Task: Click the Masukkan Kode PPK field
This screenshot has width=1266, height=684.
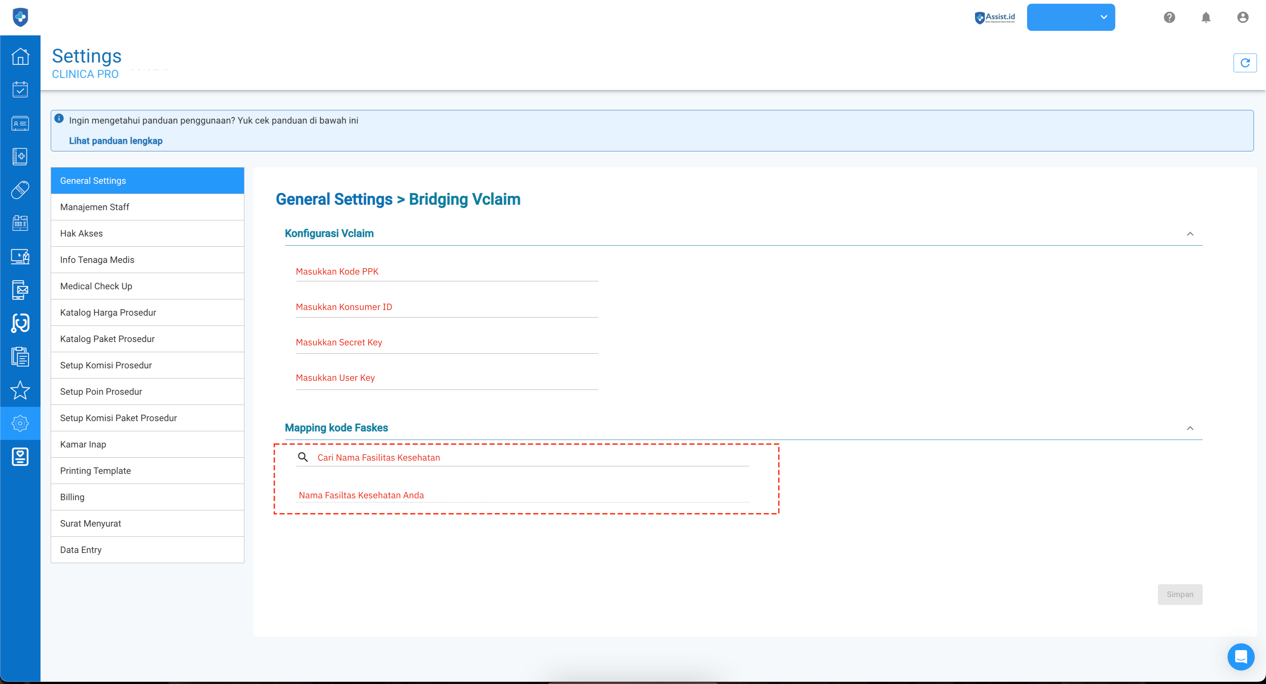Action: point(446,272)
